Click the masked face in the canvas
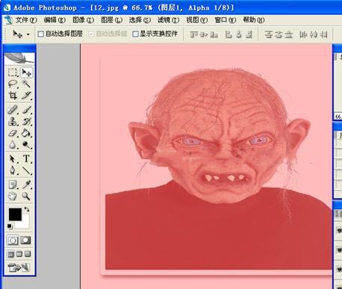Screen dimensions: 342x289 coord(219,136)
